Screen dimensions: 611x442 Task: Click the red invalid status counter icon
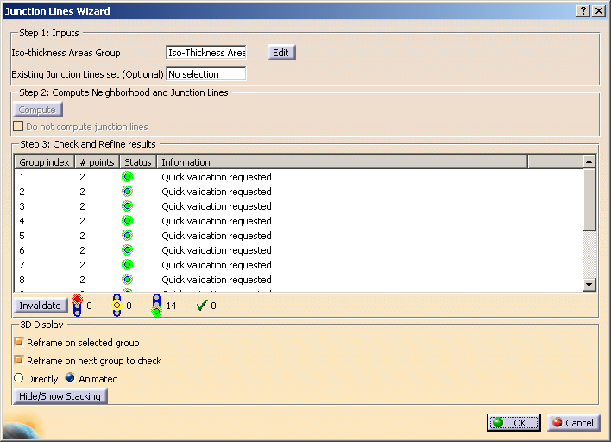77,305
